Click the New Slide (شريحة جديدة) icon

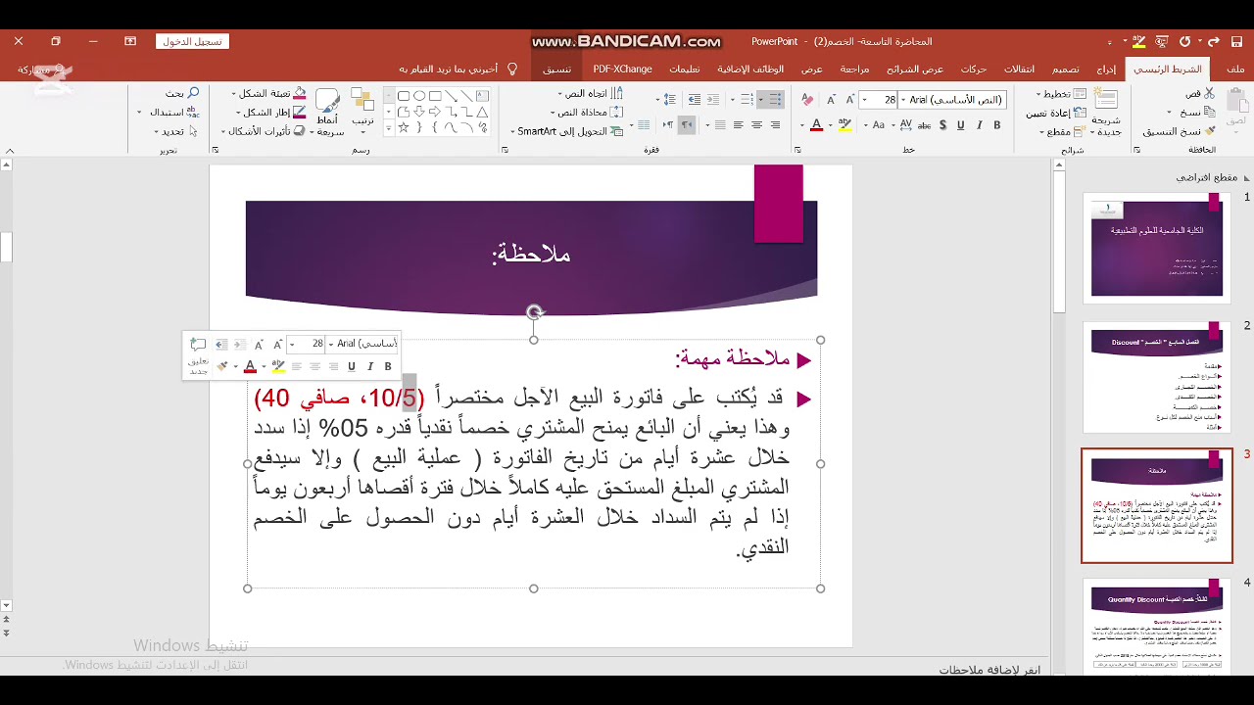click(x=1106, y=99)
